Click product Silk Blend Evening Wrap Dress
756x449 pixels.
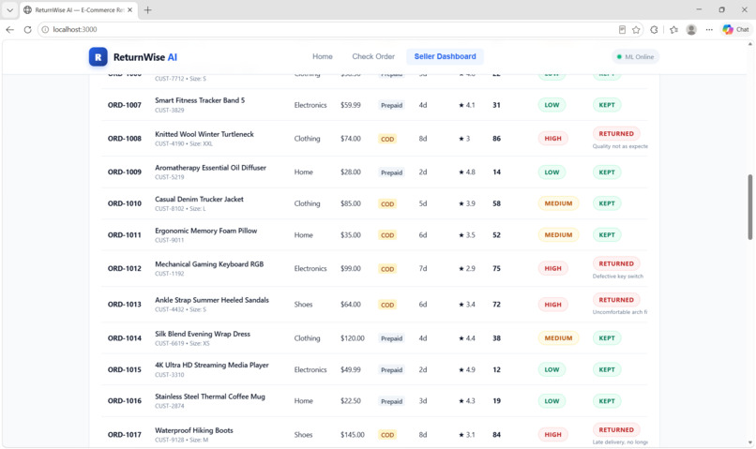[203, 335]
